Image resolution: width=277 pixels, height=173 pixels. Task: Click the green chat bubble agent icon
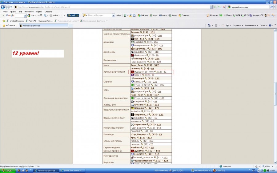(221, 15)
